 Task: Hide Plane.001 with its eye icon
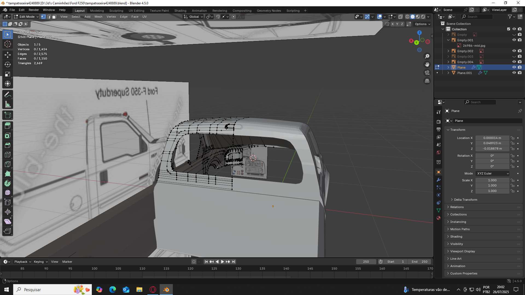pos(514,73)
